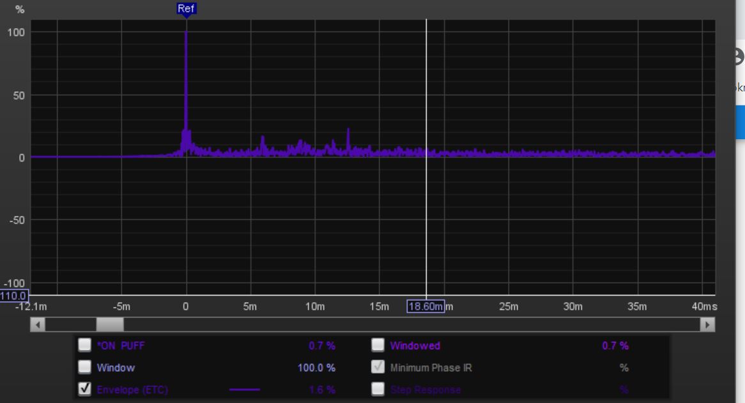Viewport: 745px width, 403px height.
Task: Show the Step Response trace
Action: coord(378,389)
